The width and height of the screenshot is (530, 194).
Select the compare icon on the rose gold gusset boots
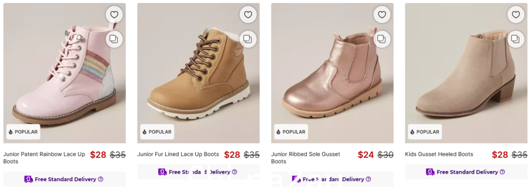tap(382, 39)
